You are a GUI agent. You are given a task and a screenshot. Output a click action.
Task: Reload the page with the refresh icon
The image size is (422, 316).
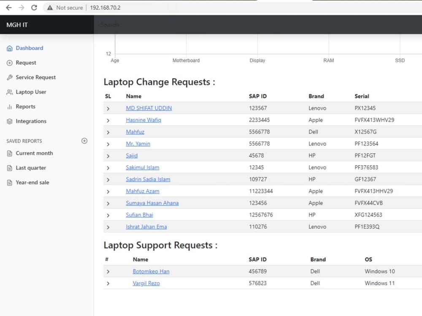34,7
